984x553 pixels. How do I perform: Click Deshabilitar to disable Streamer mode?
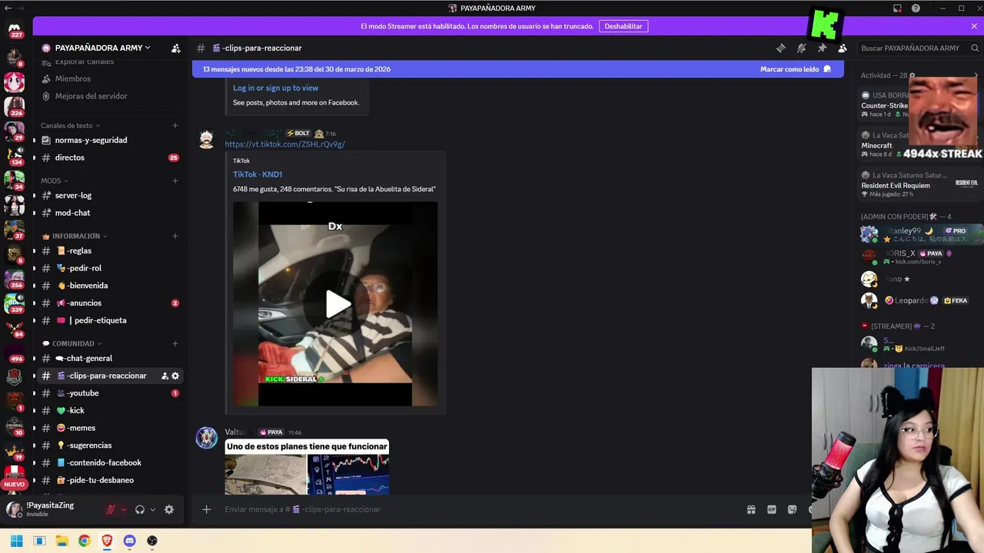pos(623,26)
